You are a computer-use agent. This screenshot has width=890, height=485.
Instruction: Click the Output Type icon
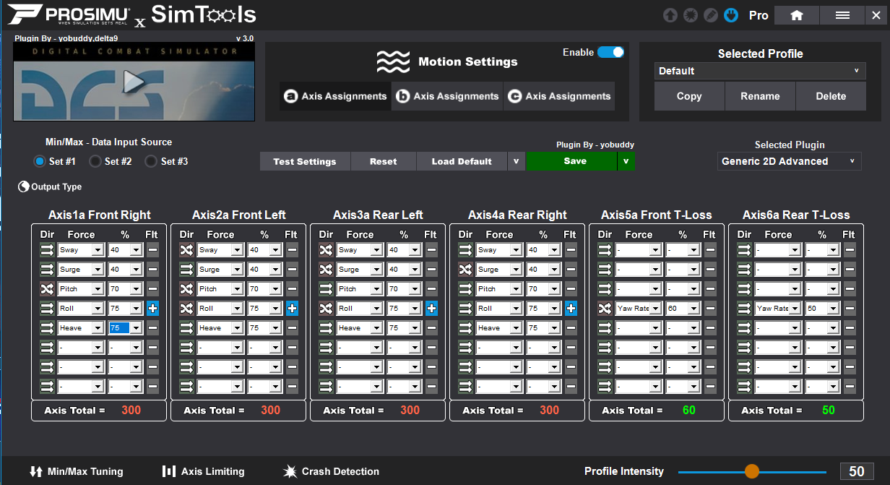pos(24,186)
